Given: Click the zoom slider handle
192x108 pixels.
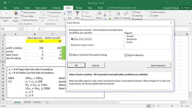Looking at the screenshot, I should click(x=172, y=106).
